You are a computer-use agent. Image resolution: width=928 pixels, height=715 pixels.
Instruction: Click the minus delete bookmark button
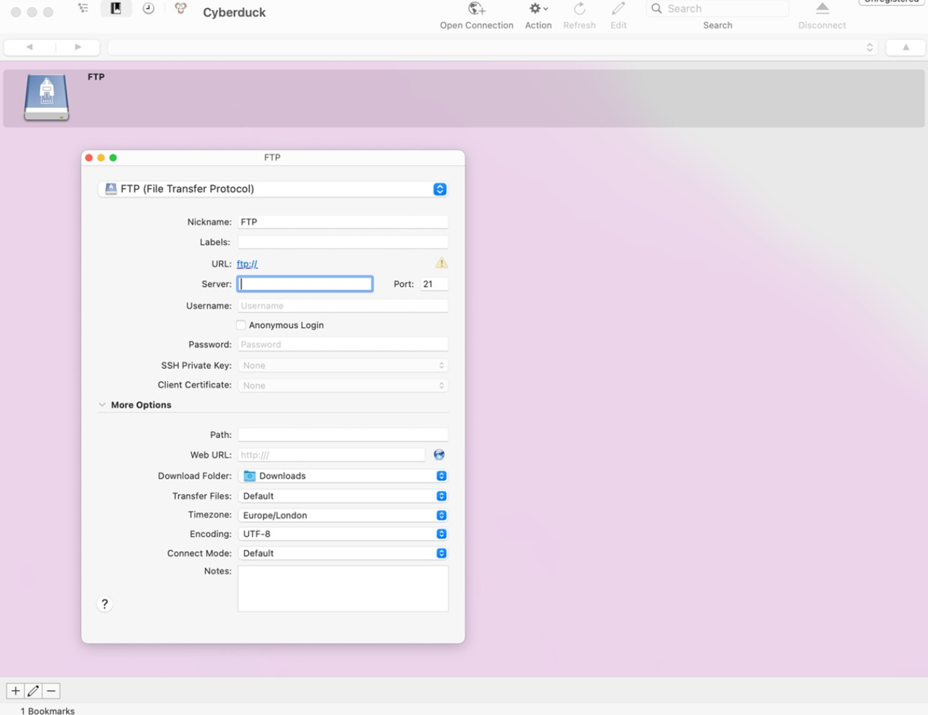[x=51, y=691]
